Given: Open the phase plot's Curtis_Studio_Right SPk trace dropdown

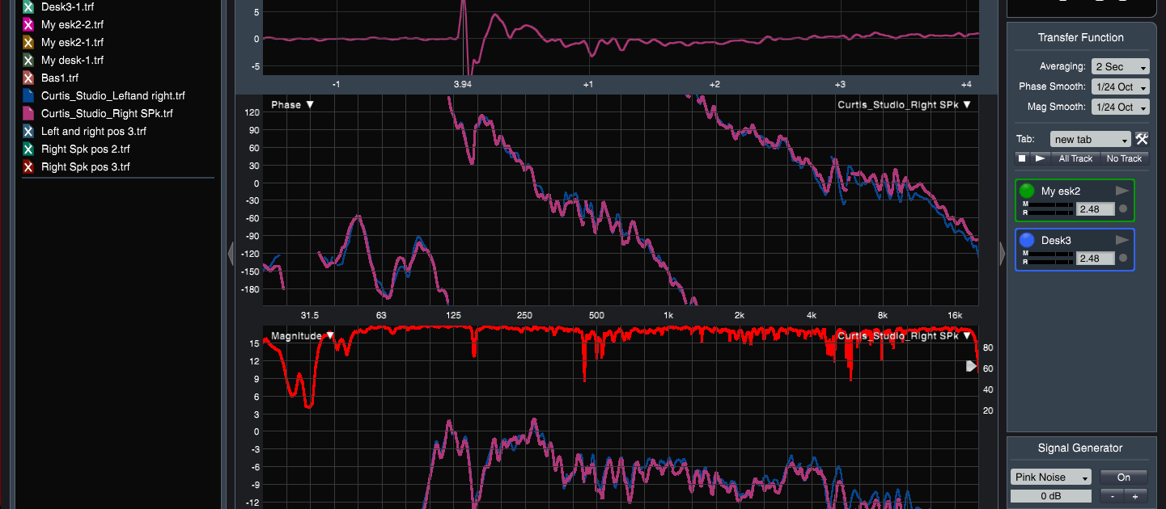Looking at the screenshot, I should tap(904, 105).
